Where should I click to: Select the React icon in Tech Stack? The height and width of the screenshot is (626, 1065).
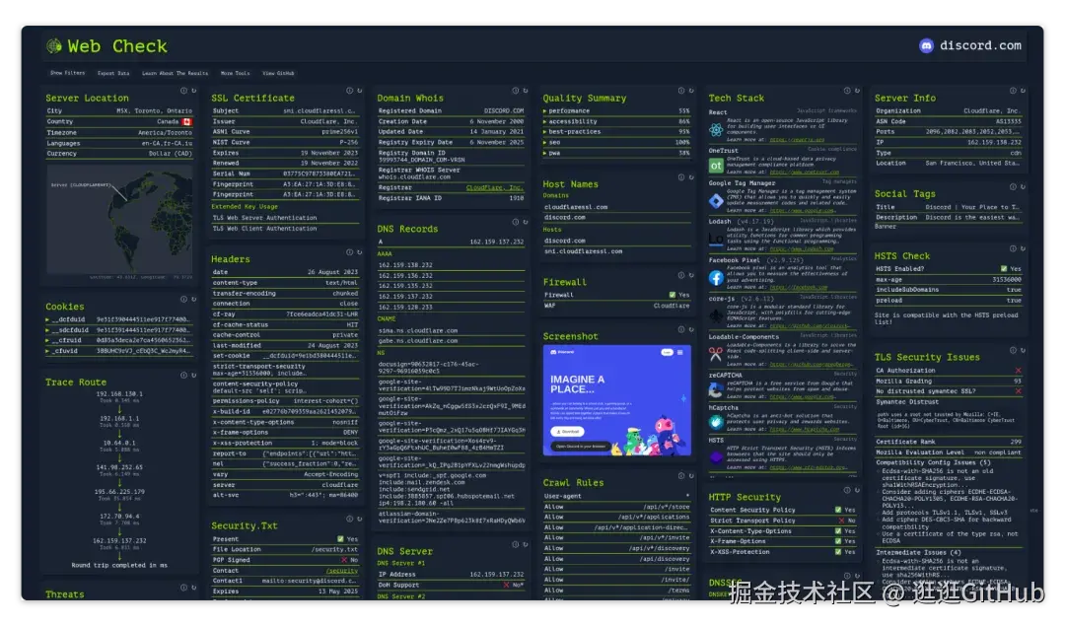(x=716, y=129)
